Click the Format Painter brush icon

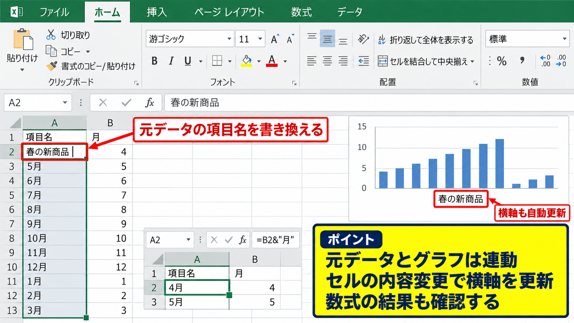[x=51, y=66]
